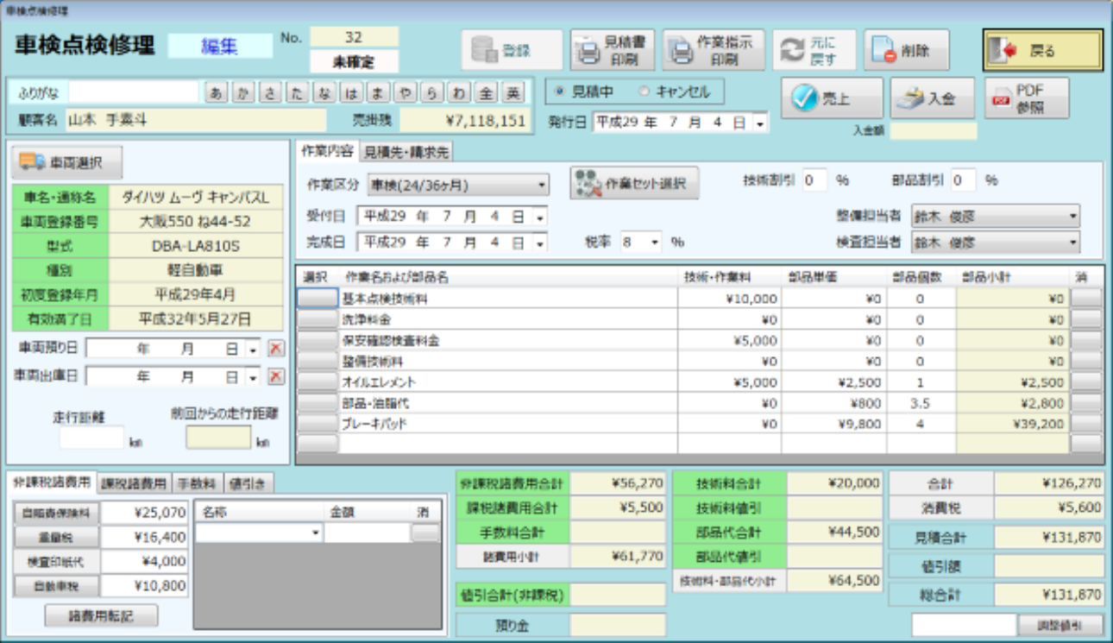
Task: Click the input field beside 調整値引
Action: [965, 625]
